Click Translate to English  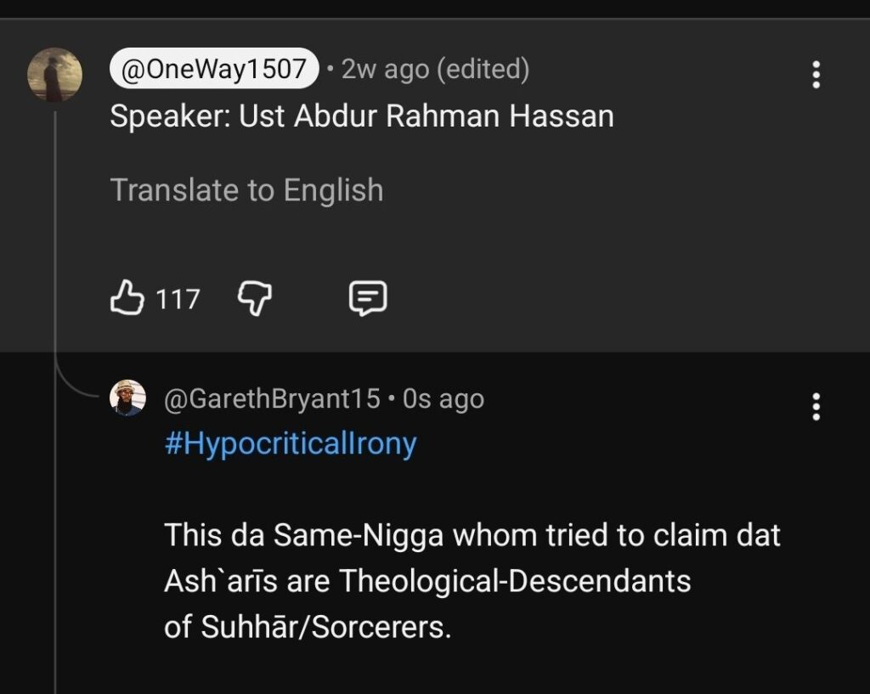pos(246,190)
